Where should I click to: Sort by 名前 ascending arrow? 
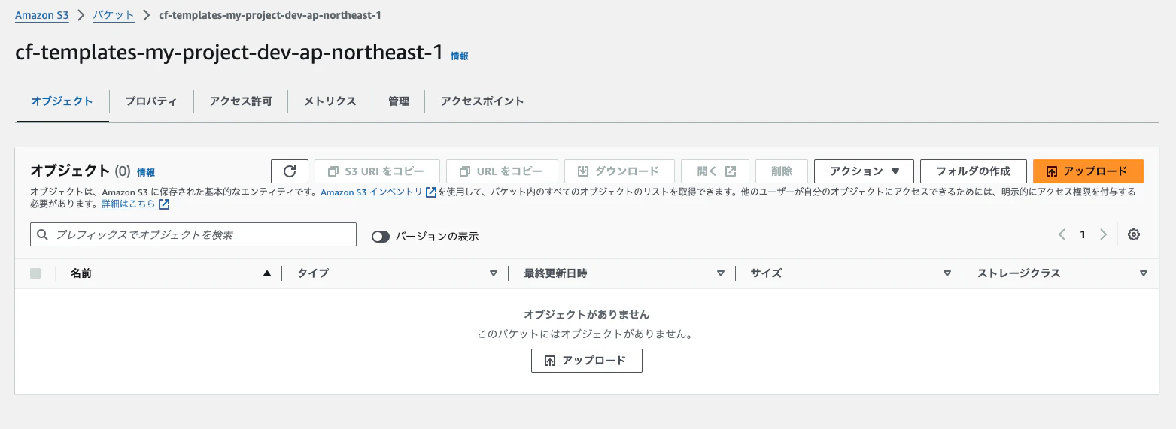pos(266,273)
